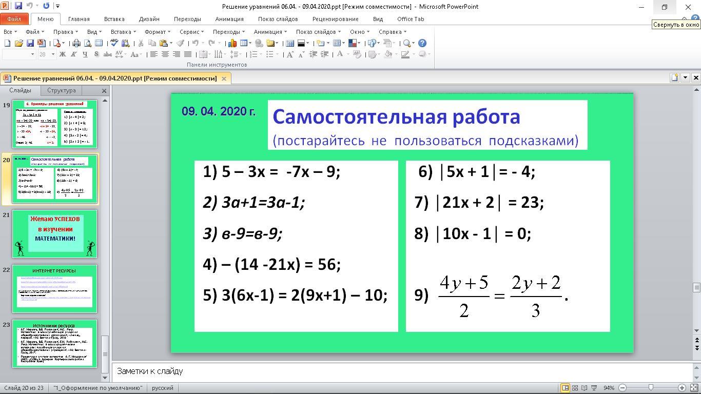This screenshot has width=701, height=394.
Task: Click the Format Painter brush icon
Action: [x=180, y=43]
